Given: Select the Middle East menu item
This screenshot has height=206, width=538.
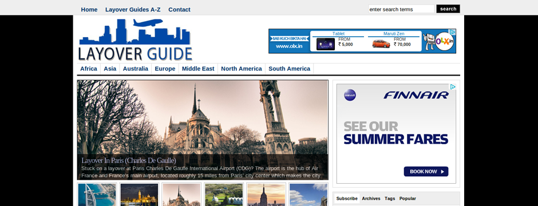Looking at the screenshot, I should pyautogui.click(x=198, y=69).
